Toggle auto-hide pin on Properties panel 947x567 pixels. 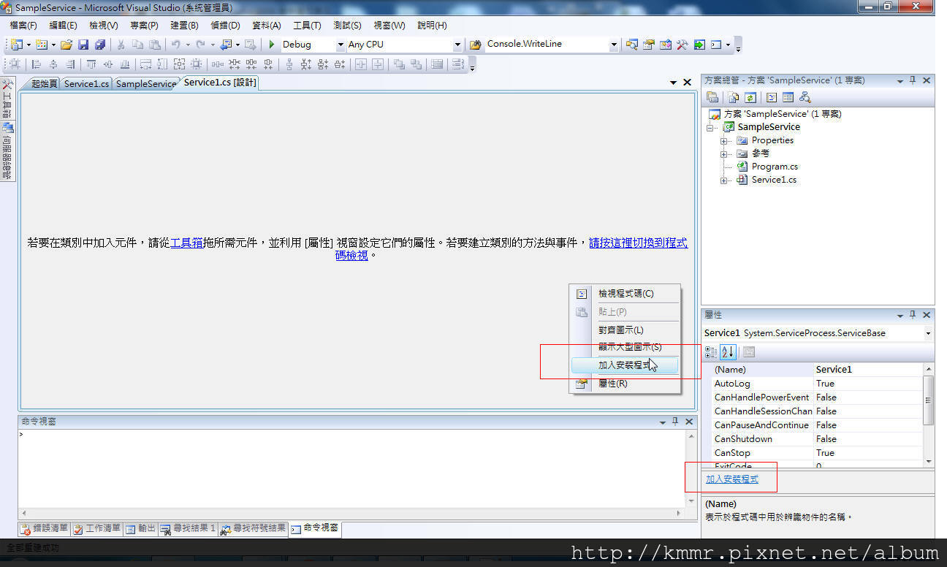913,315
